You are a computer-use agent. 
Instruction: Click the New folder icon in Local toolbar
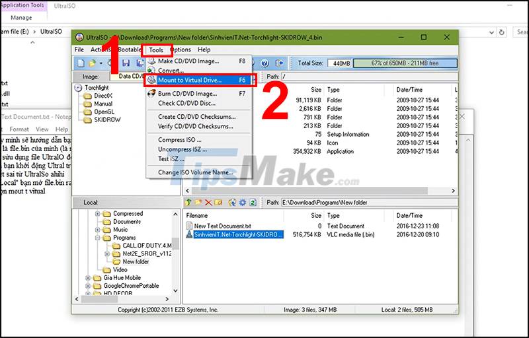coord(198,202)
